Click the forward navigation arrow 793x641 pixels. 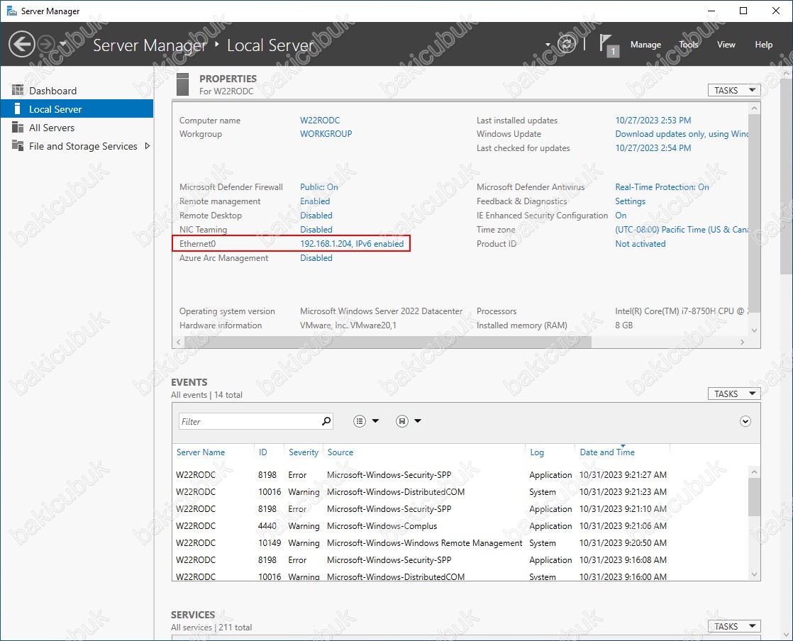[46, 45]
